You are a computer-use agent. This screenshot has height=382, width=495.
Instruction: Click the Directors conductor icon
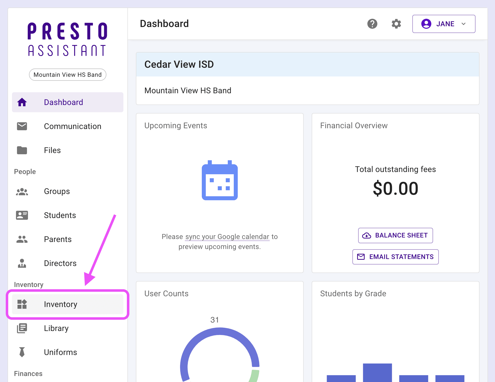[x=22, y=263]
